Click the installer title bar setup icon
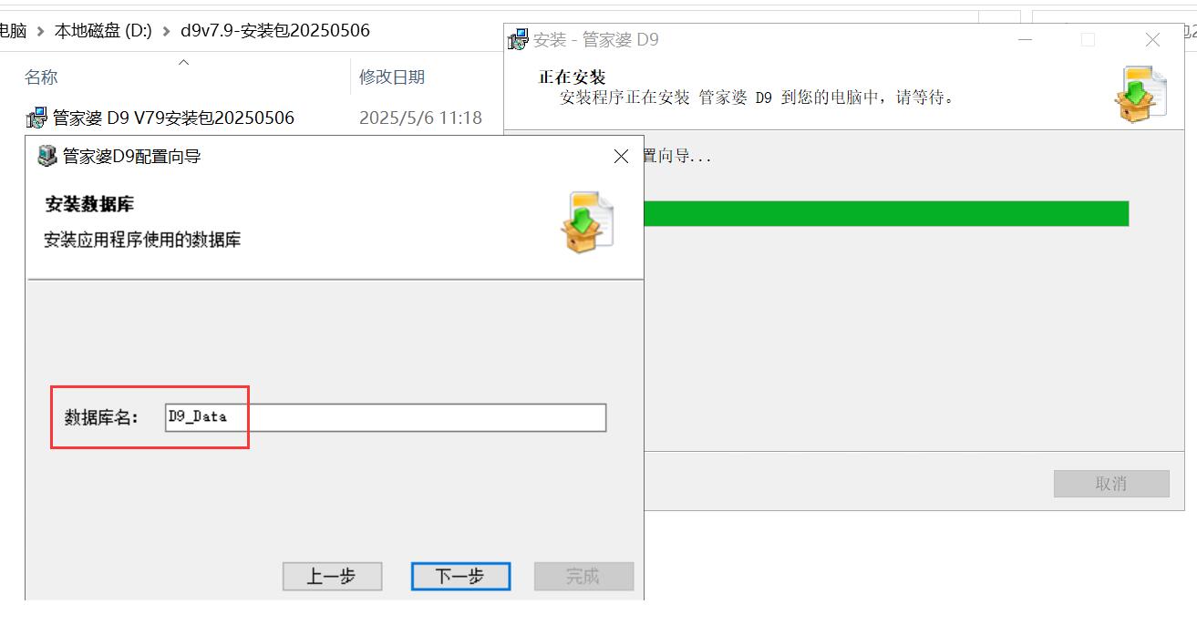The width and height of the screenshot is (1197, 625). coord(518,39)
